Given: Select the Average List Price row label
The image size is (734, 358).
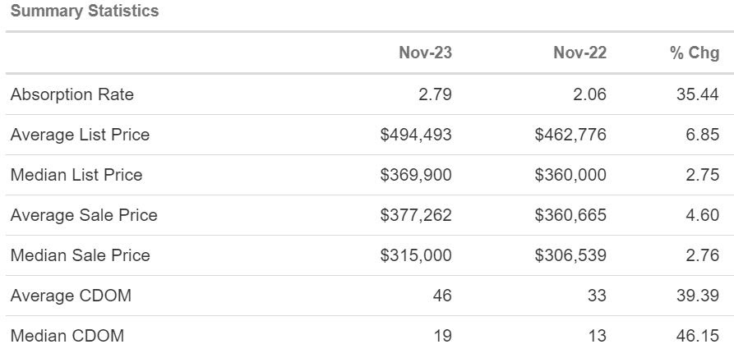Looking at the screenshot, I should coord(80,135).
